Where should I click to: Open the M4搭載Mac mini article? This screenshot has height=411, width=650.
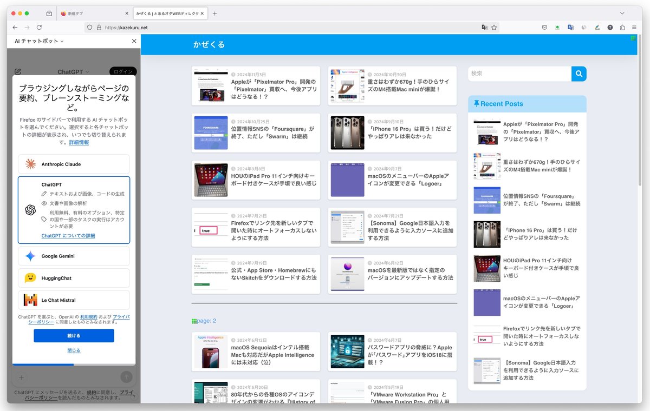[392, 85]
